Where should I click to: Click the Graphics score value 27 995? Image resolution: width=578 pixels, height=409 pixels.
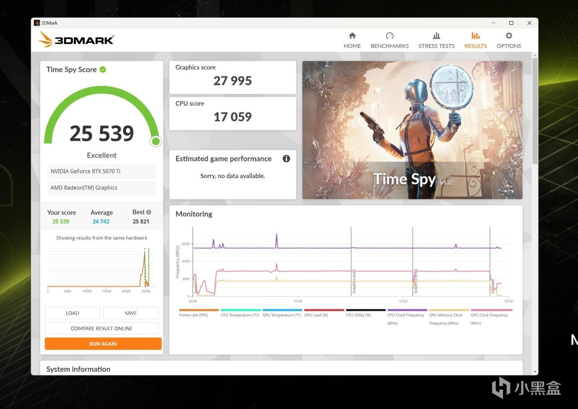[x=233, y=80]
